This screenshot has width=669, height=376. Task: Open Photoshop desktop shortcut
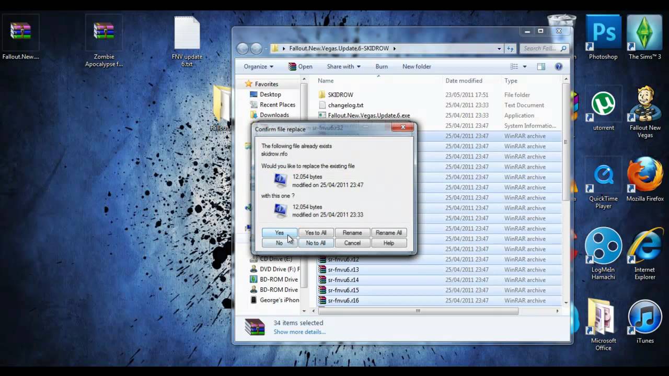[603, 38]
